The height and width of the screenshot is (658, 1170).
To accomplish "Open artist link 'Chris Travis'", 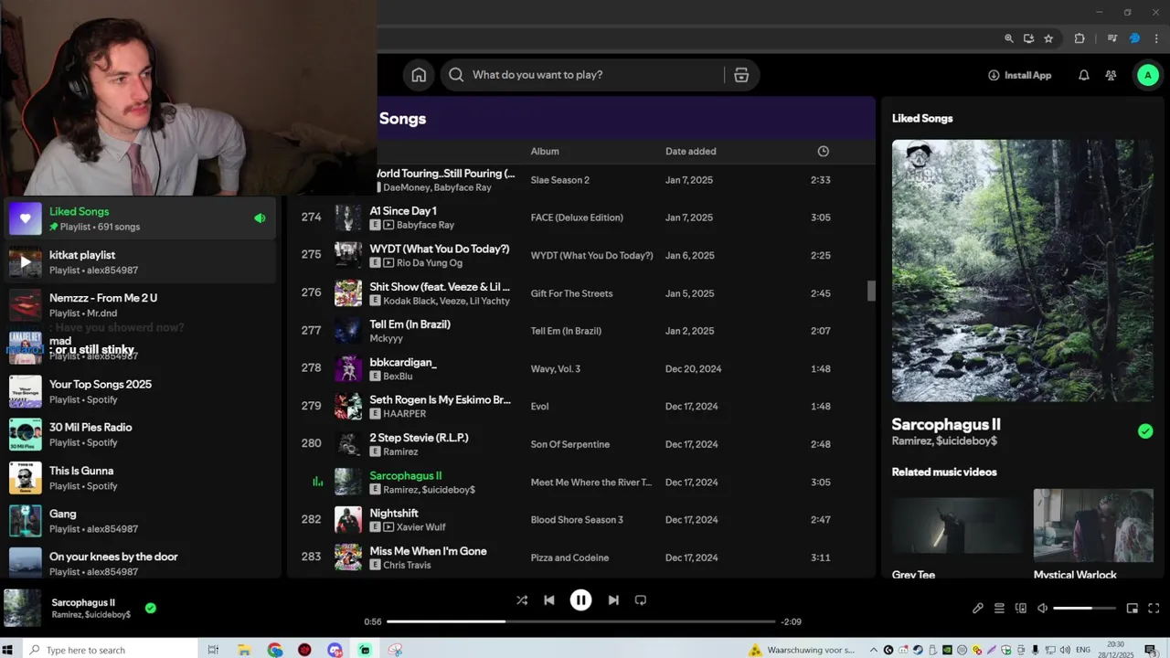I will pos(407,565).
